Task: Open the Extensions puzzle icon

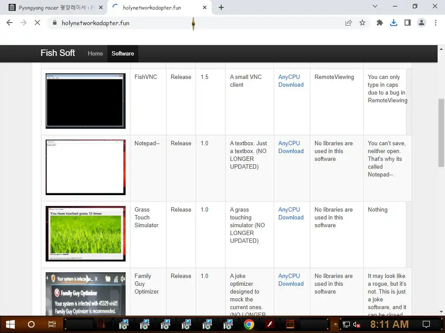Action: [380, 23]
